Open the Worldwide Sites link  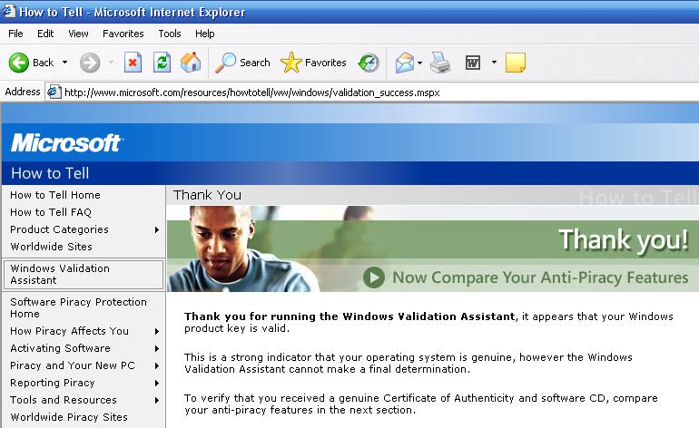tap(51, 247)
